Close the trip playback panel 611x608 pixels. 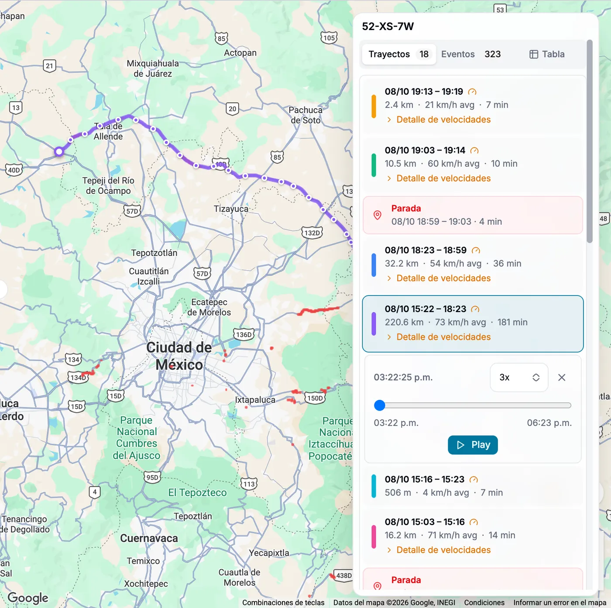point(562,378)
